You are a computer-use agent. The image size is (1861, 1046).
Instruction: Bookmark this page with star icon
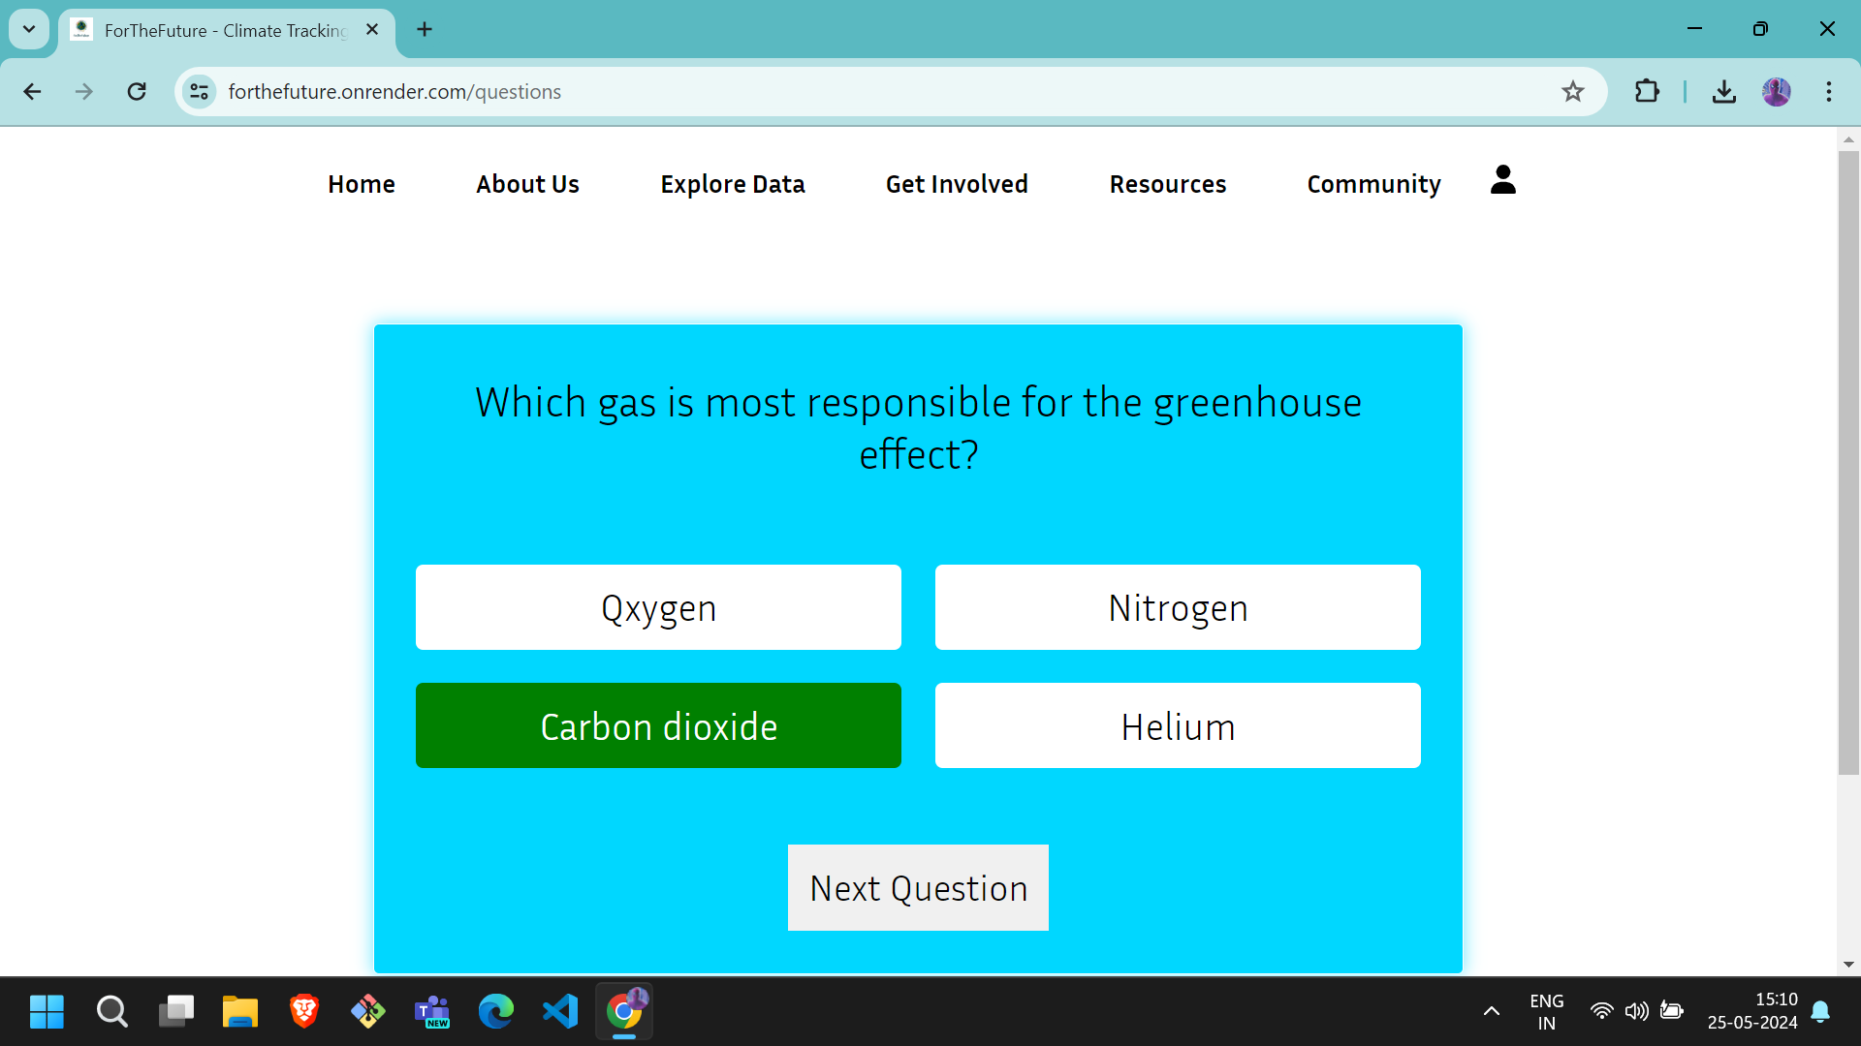pyautogui.click(x=1572, y=92)
